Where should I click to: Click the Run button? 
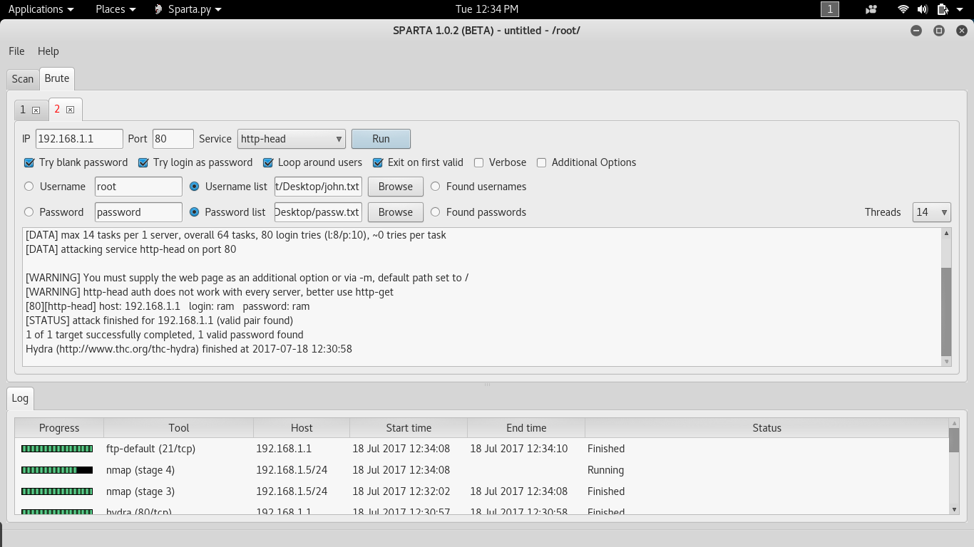[x=381, y=139]
